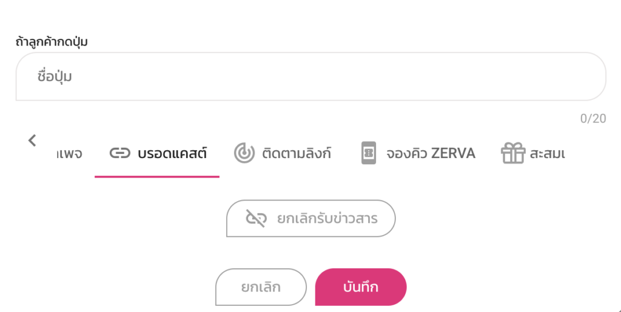The image size is (621, 312).
Task: Click the ถ้าลูกค้ากดปุ่ม field label
Action: [x=52, y=42]
